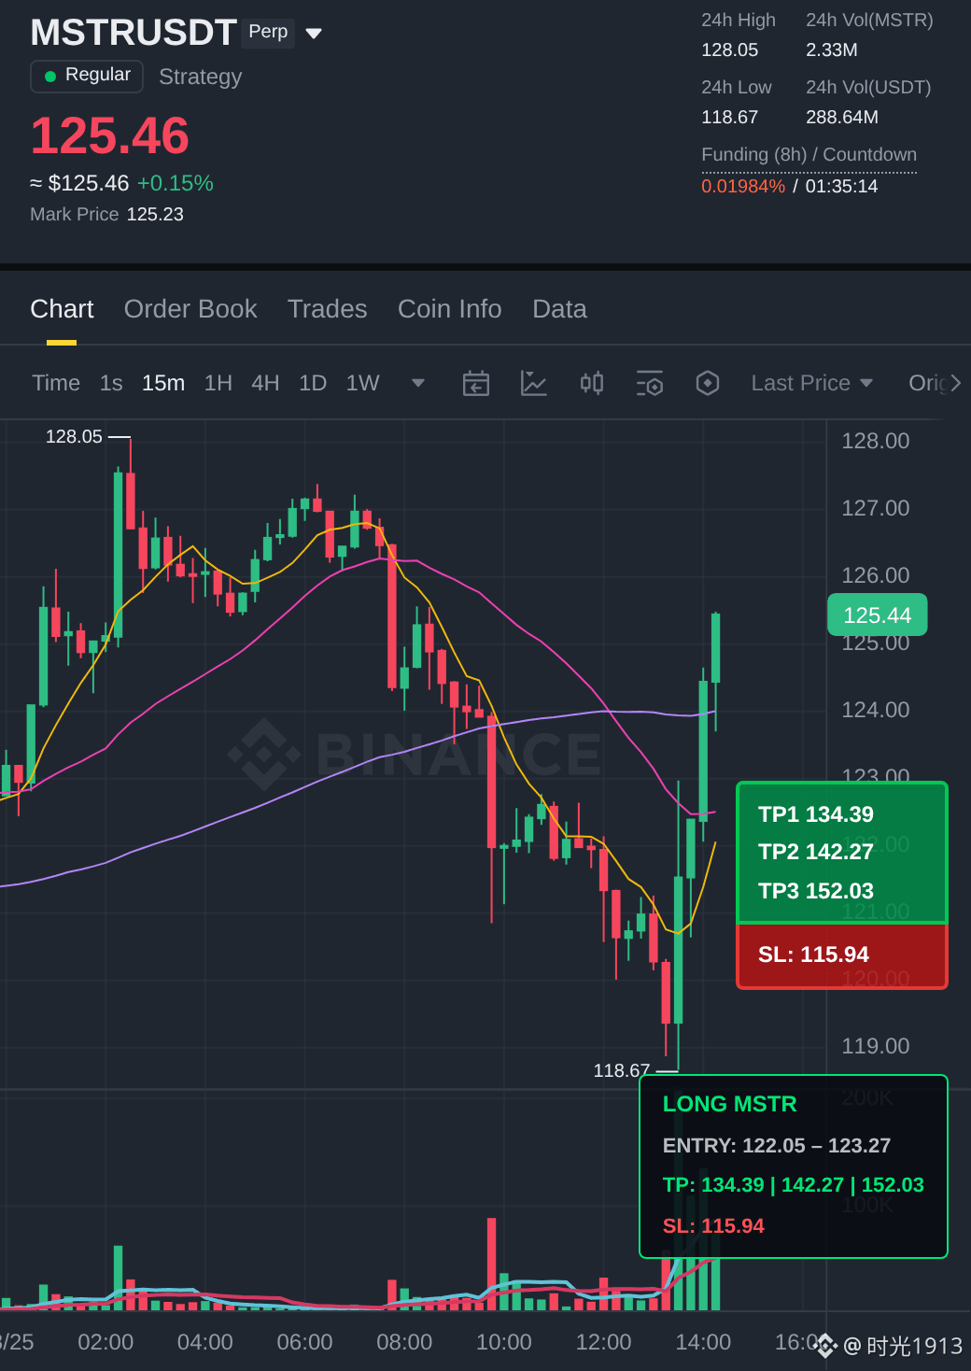Open the hexagon chart preferences icon
This screenshot has width=971, height=1371.
coord(708,383)
